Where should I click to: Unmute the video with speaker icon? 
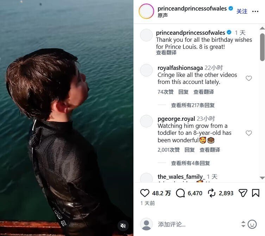coord(123,225)
